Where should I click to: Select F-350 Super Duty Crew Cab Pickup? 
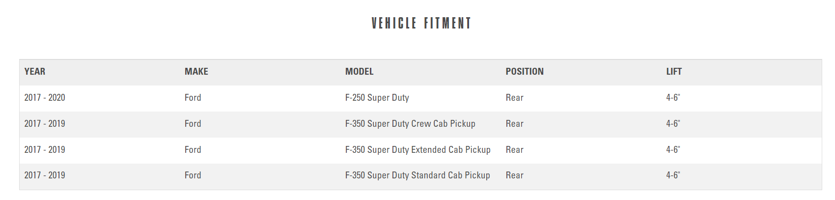[x=410, y=124]
